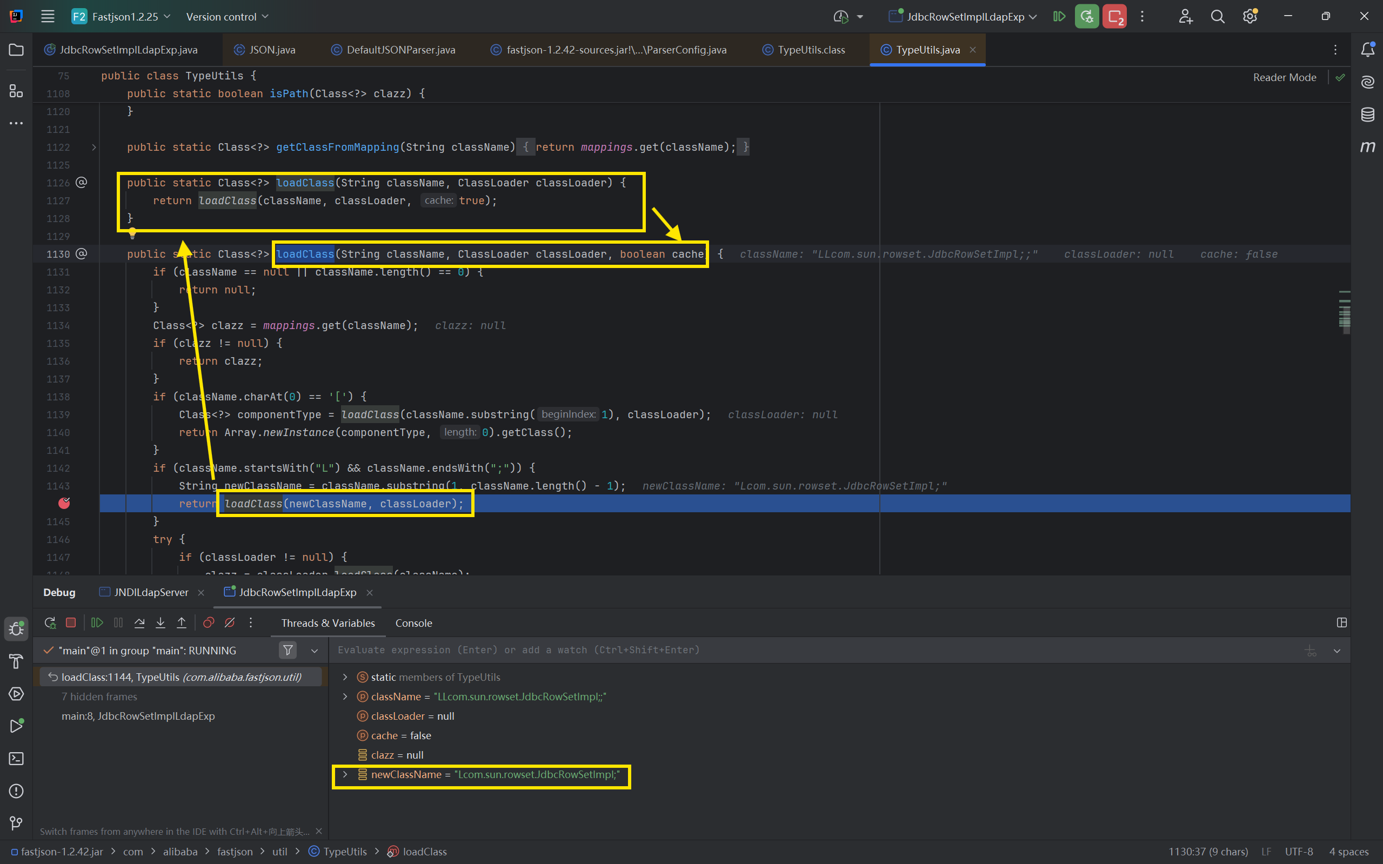This screenshot has height=864, width=1383.
Task: Open the Terminal tool window
Action: tap(16, 758)
